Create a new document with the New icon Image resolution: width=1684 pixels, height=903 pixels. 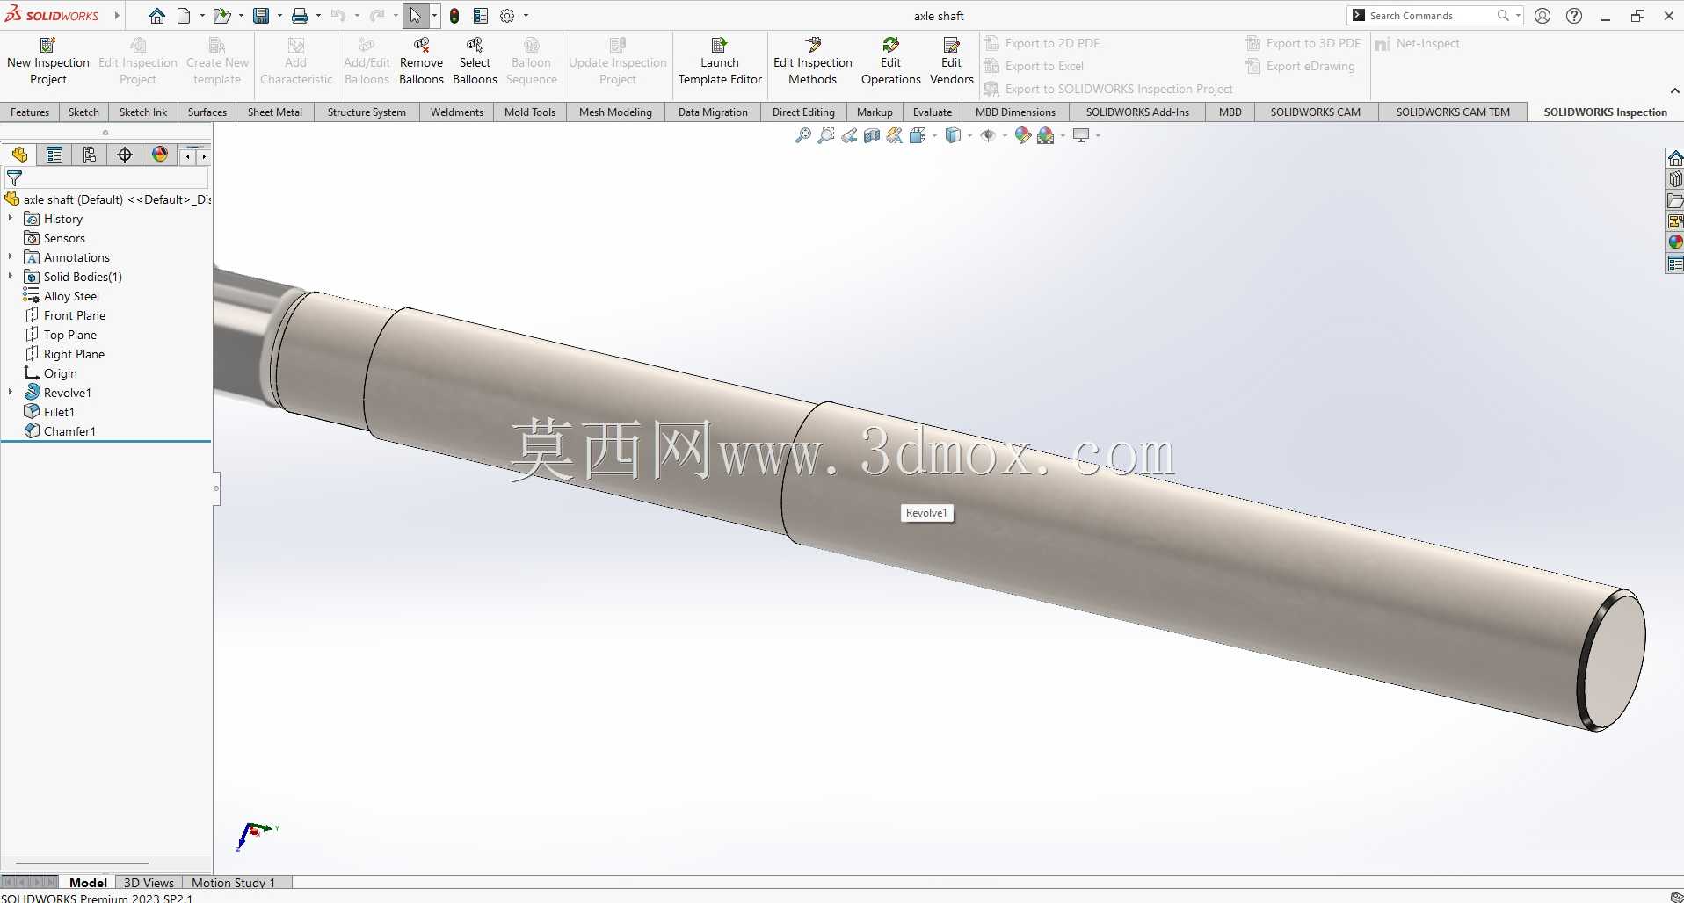pos(184,16)
